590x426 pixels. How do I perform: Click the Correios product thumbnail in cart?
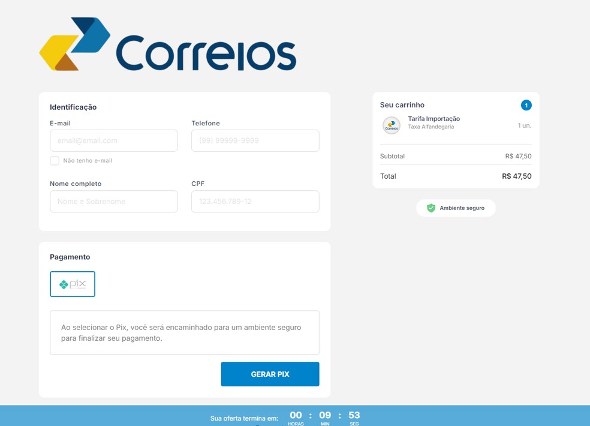pyautogui.click(x=392, y=125)
